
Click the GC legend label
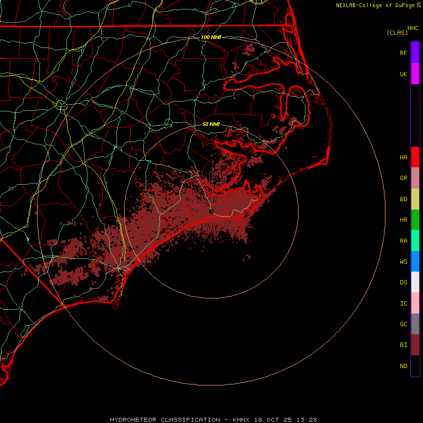click(x=403, y=324)
